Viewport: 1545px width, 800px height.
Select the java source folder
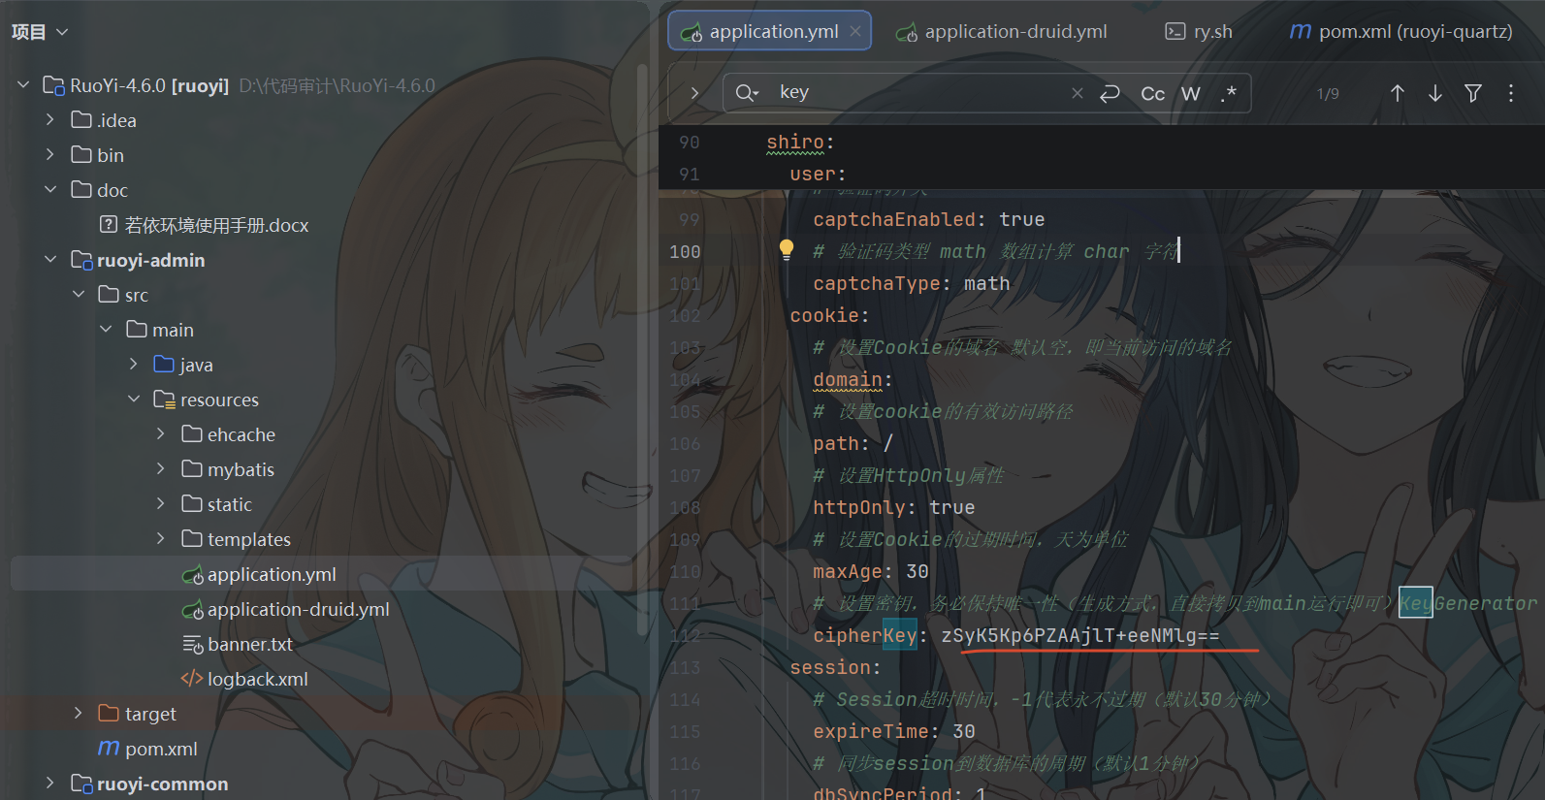click(x=183, y=365)
